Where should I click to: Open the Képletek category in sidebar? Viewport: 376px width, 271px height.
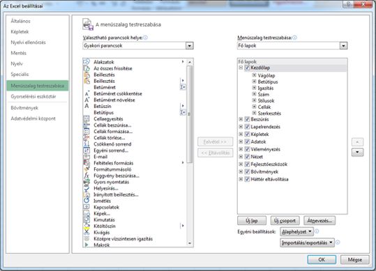[x=20, y=31]
